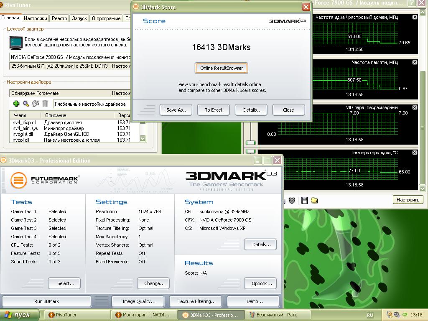Click the upper splitter handle left of graphs
The image size is (428, 321).
pyautogui.click(x=251, y=143)
